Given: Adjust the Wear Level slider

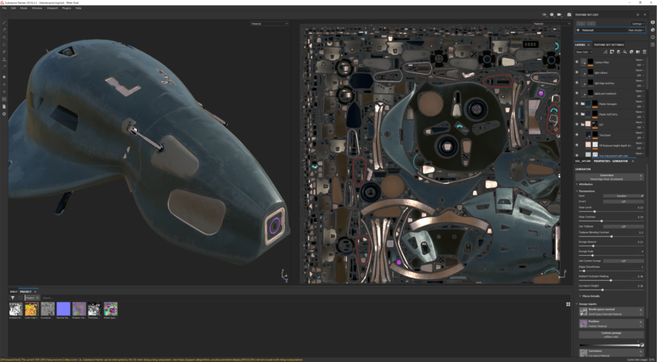Looking at the screenshot, I should (611, 211).
